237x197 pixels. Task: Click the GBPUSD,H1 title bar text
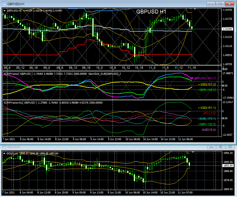point(16,4)
